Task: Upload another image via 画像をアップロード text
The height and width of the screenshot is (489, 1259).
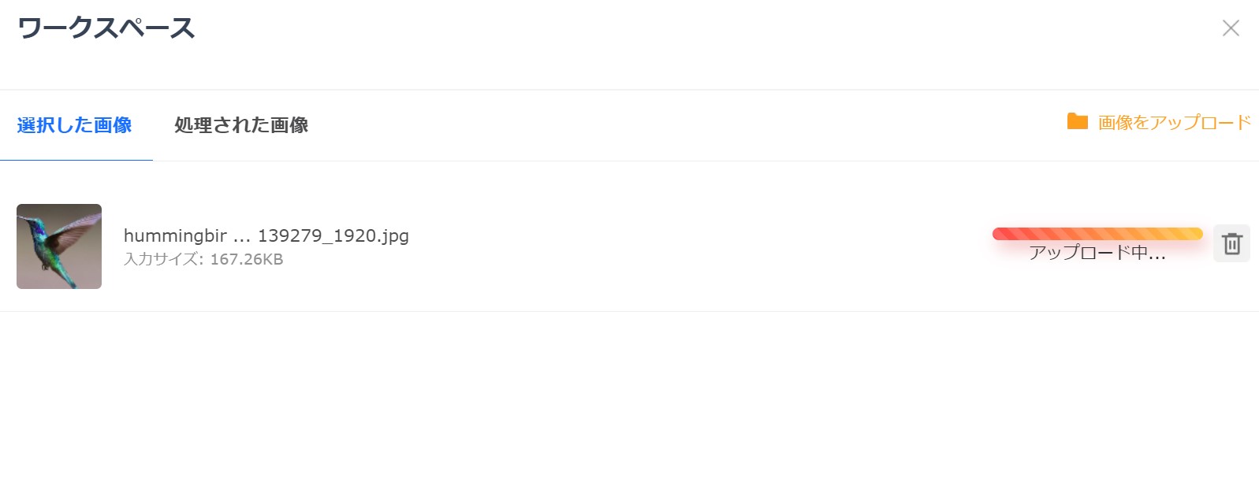Action: pos(1174,122)
